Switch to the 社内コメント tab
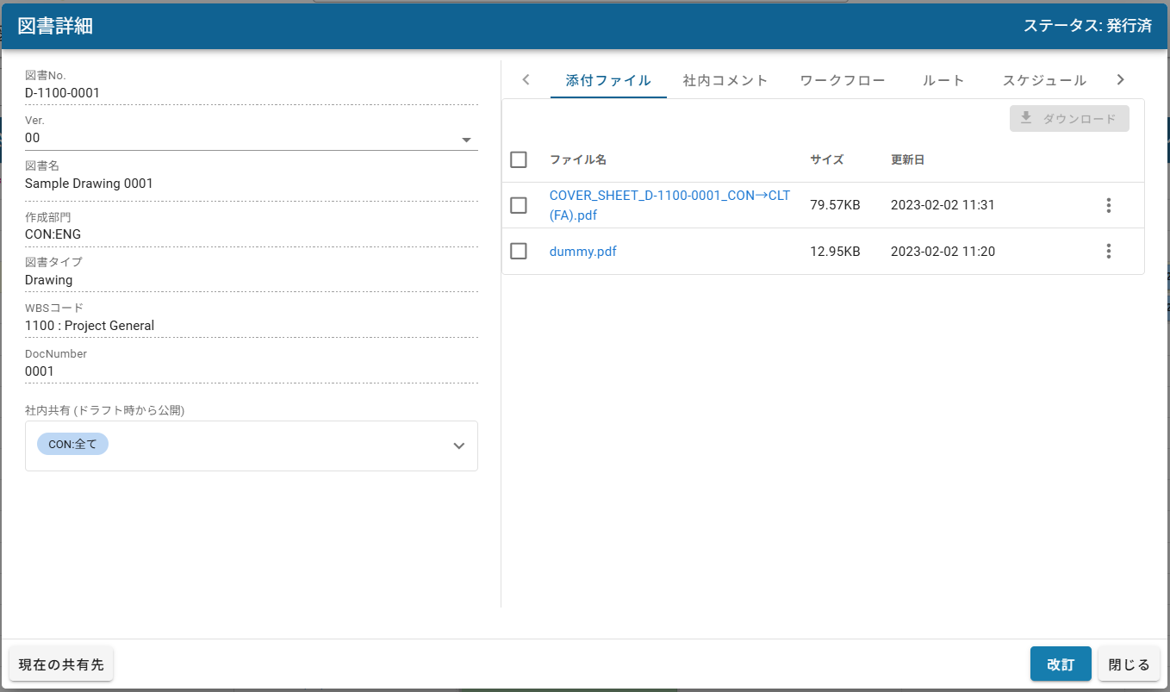The height and width of the screenshot is (692, 1170). click(x=725, y=79)
